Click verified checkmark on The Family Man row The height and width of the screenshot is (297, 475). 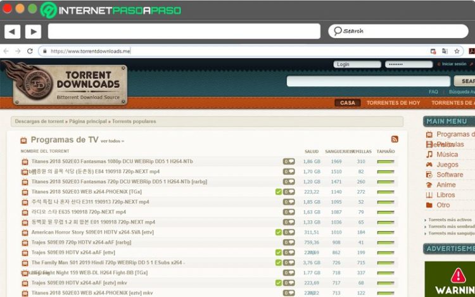[x=279, y=262]
